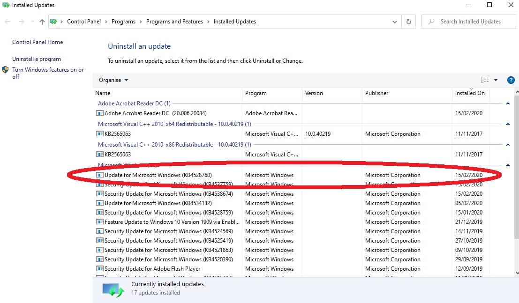Click the x64 Redistributable 10.0.40219 group header
Screen dimensions: 519x303
(x=174, y=124)
